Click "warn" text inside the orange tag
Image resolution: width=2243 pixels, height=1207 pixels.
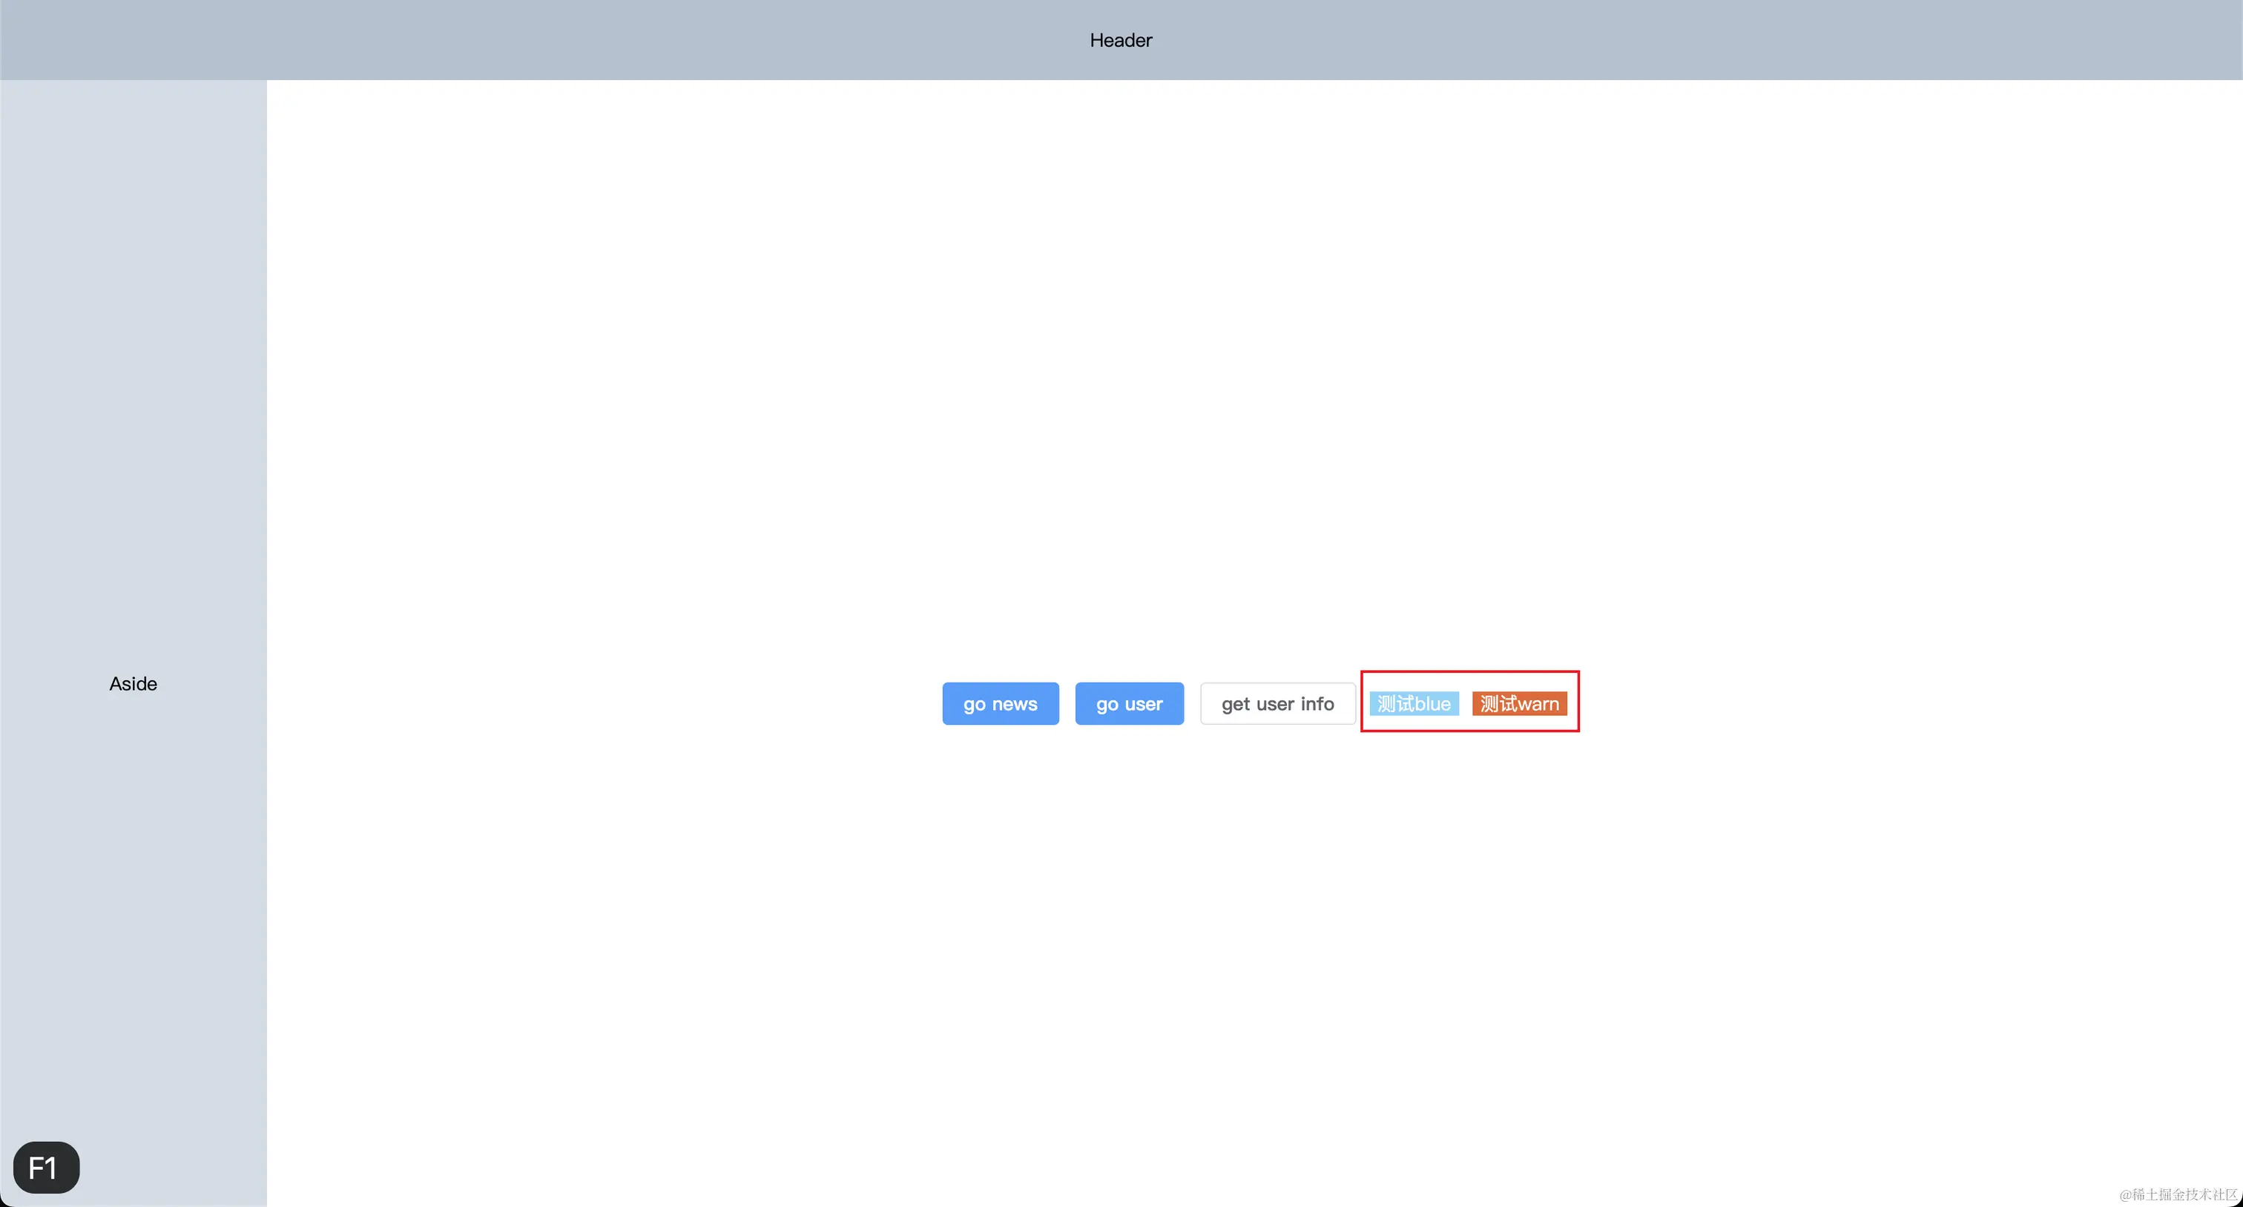pyautogui.click(x=1538, y=703)
